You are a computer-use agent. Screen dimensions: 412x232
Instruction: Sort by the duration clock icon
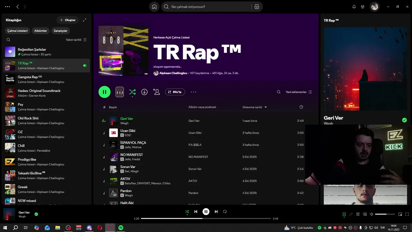301,107
